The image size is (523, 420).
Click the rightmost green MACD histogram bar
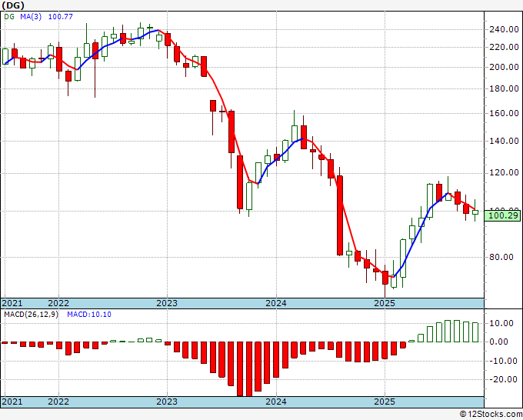(475, 332)
